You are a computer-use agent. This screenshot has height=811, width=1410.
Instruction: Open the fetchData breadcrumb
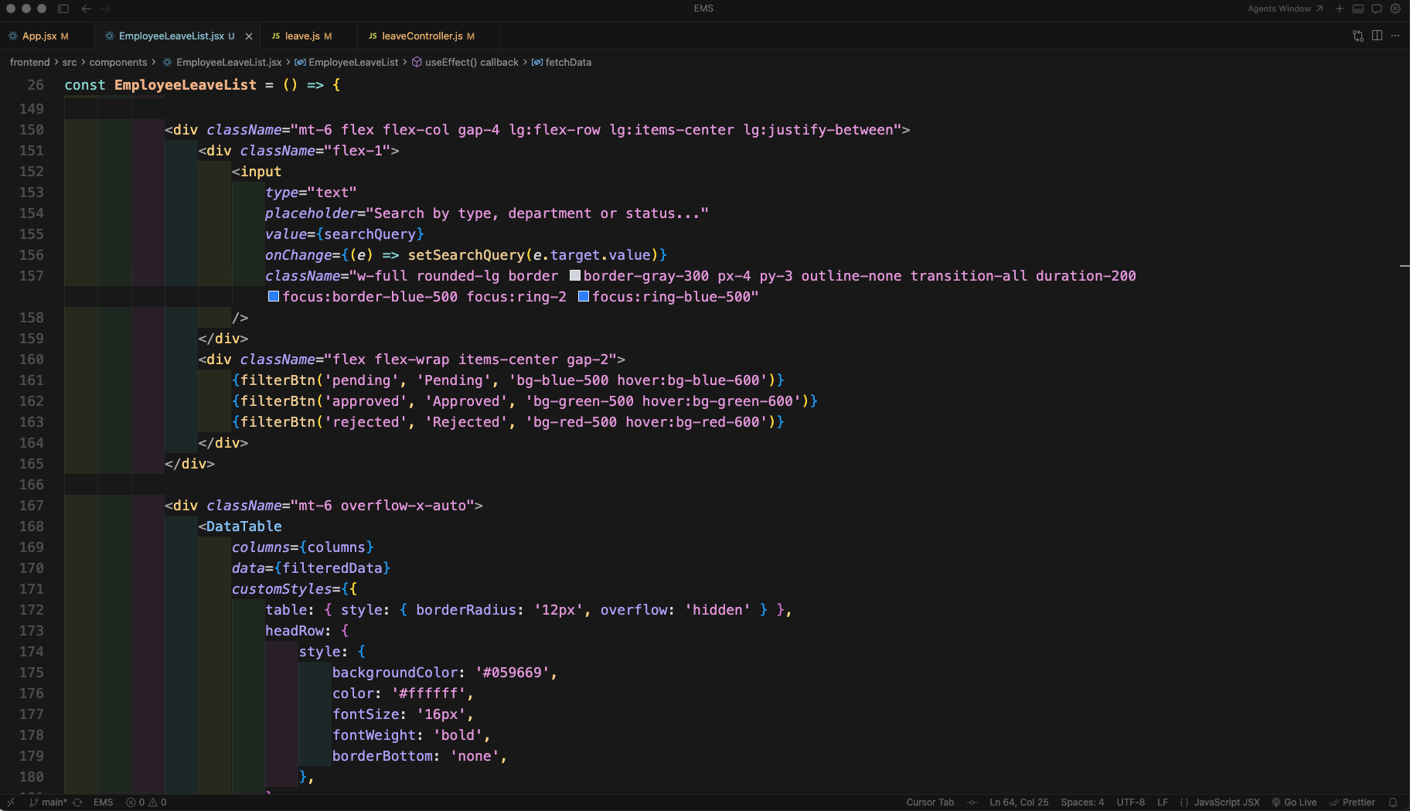tap(562, 62)
